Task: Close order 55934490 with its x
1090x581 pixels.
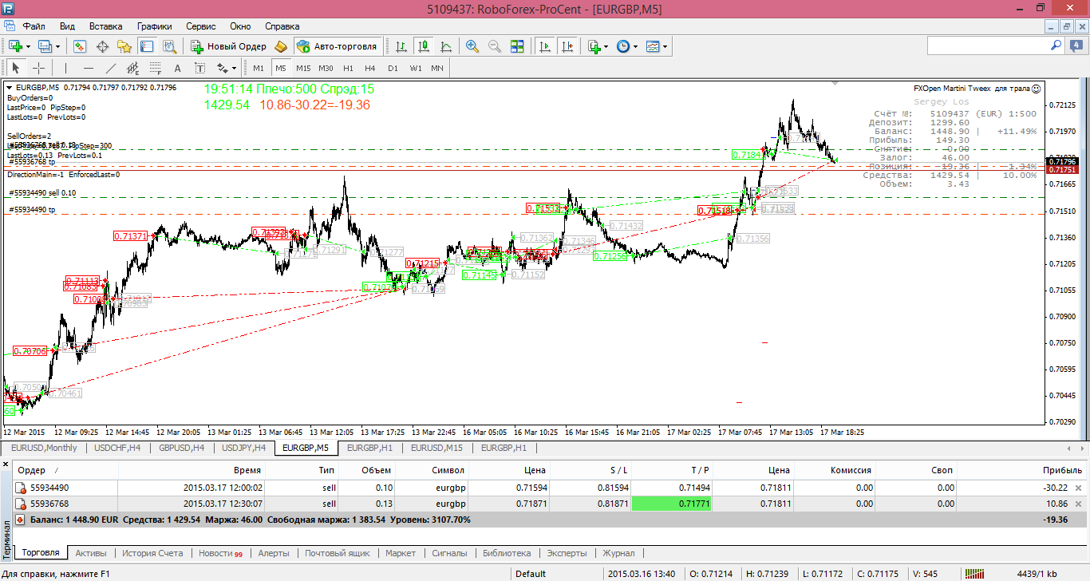Action: (x=1078, y=488)
